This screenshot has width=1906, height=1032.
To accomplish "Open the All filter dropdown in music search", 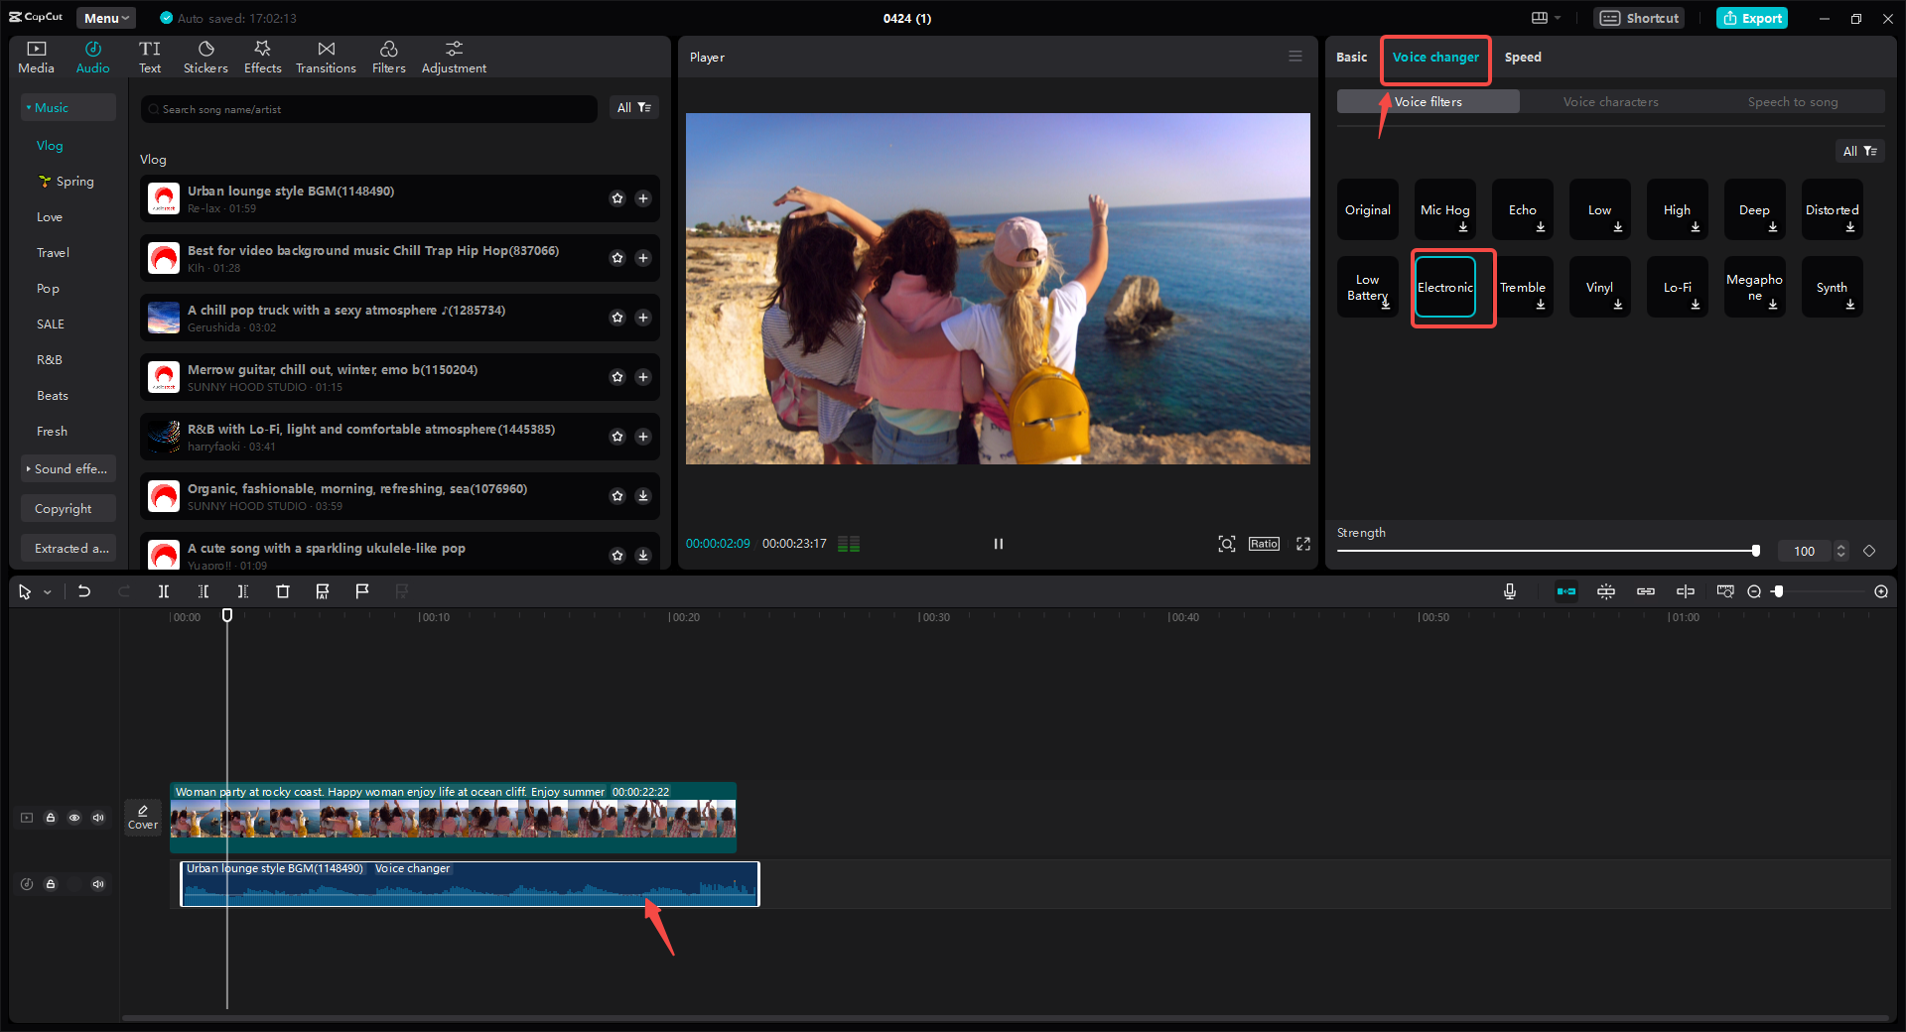I will [x=633, y=108].
